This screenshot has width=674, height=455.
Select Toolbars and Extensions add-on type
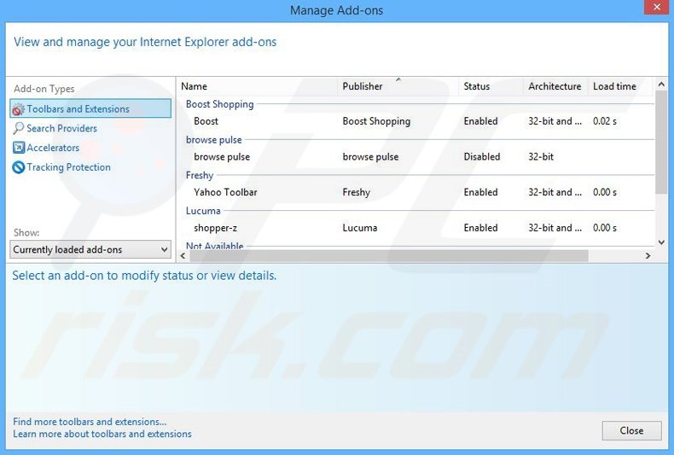(90, 108)
